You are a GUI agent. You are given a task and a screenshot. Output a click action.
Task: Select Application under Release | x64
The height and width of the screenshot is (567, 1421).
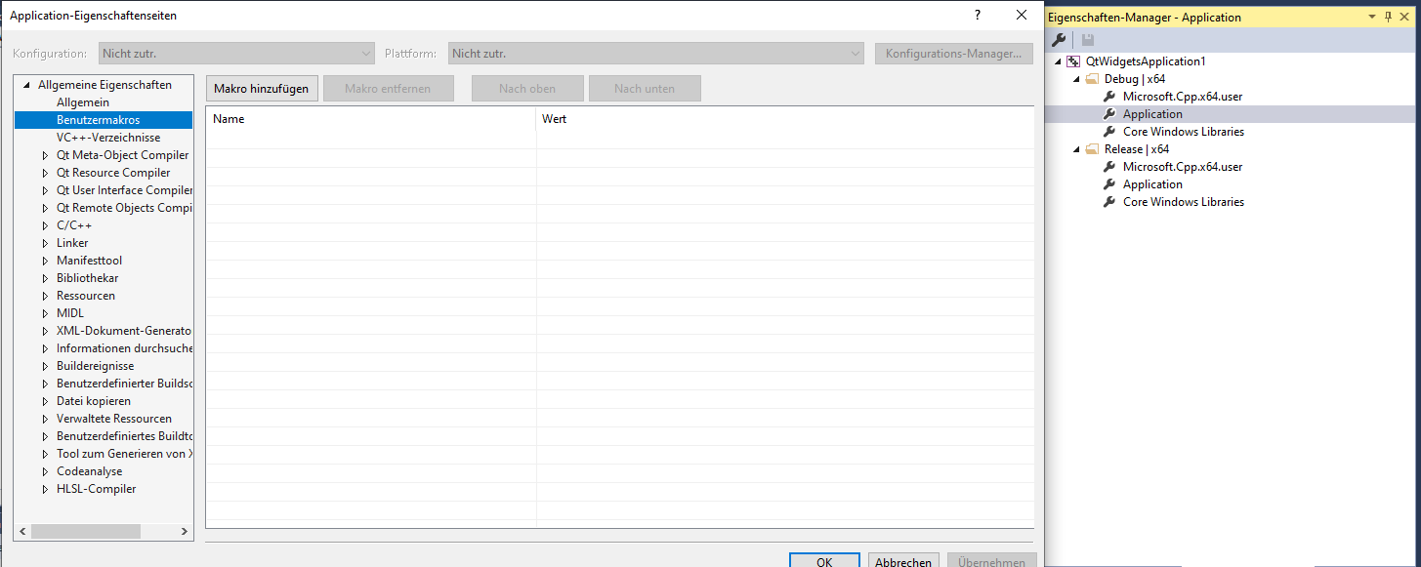click(x=1152, y=184)
